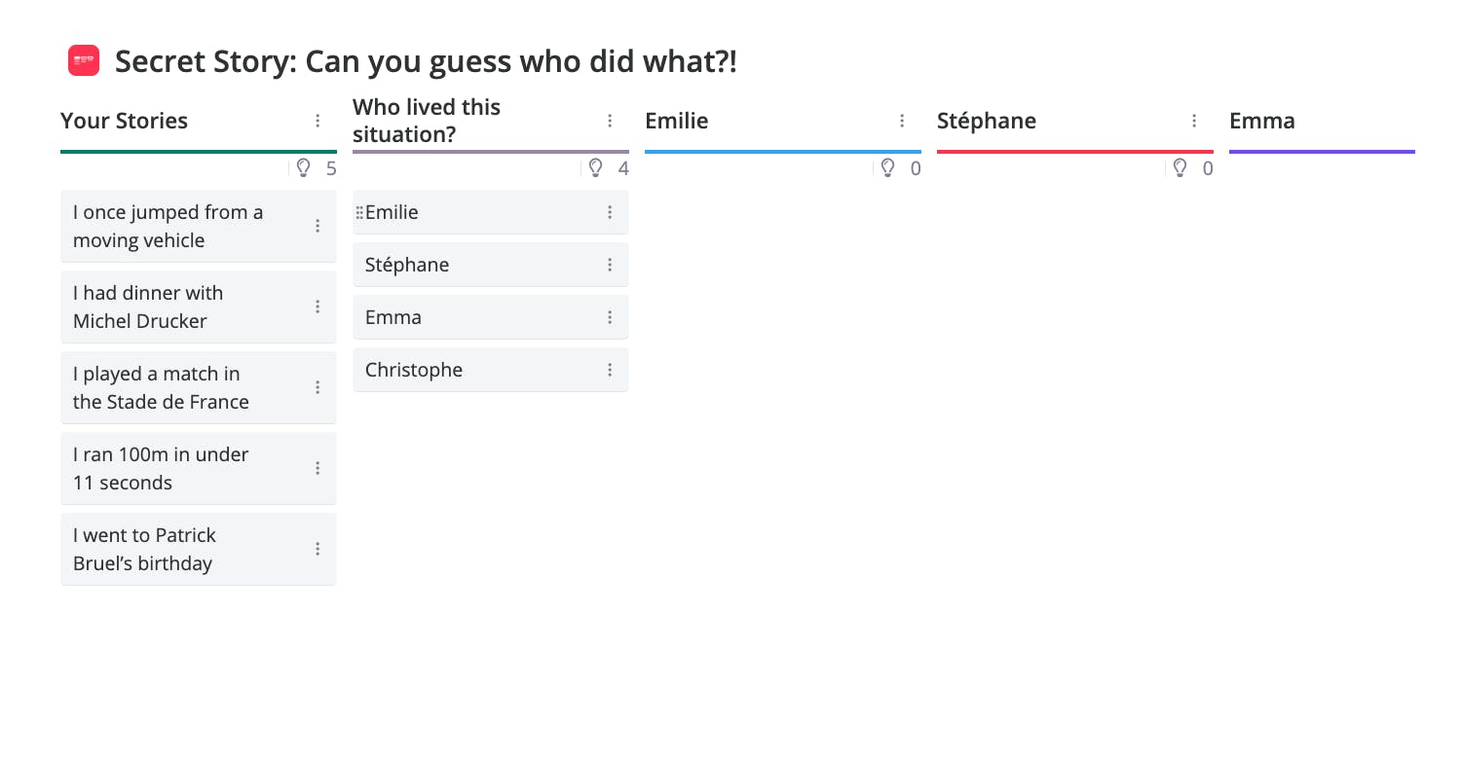Open the Emilie column kebab menu
Screen dimensions: 1461x758
(x=902, y=121)
